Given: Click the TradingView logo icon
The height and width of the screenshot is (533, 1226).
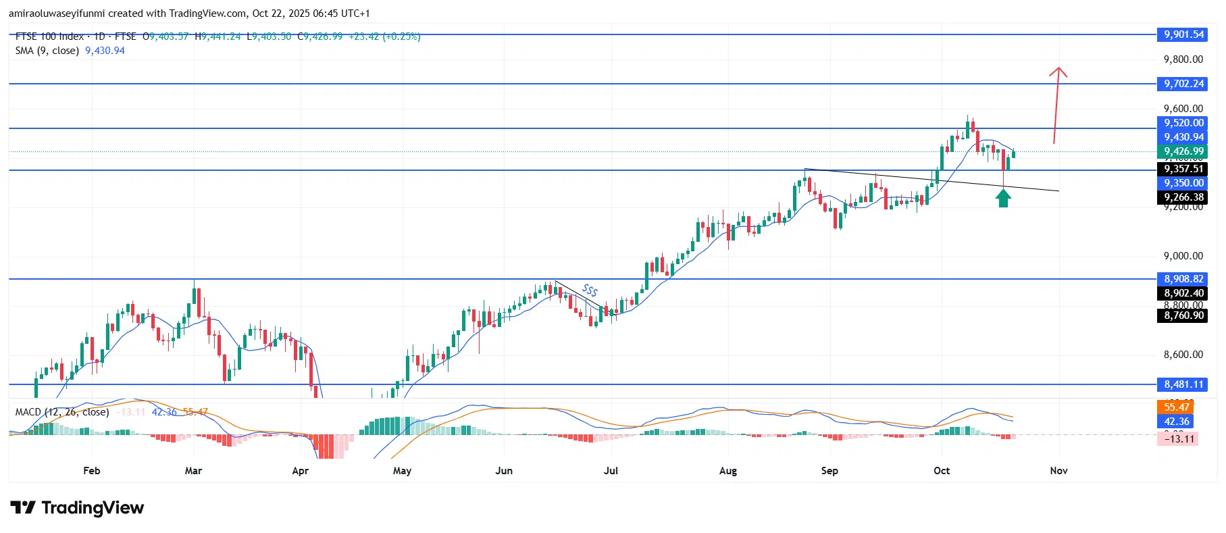Looking at the screenshot, I should tap(22, 507).
